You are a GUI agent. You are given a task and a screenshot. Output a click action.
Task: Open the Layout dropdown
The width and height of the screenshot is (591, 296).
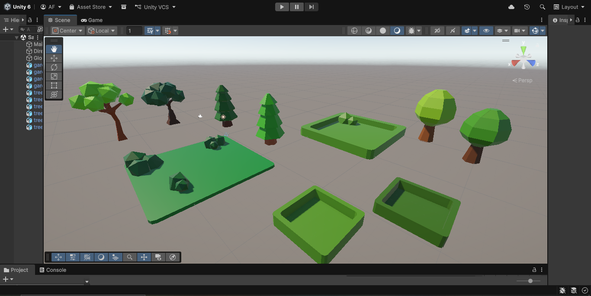point(569,7)
